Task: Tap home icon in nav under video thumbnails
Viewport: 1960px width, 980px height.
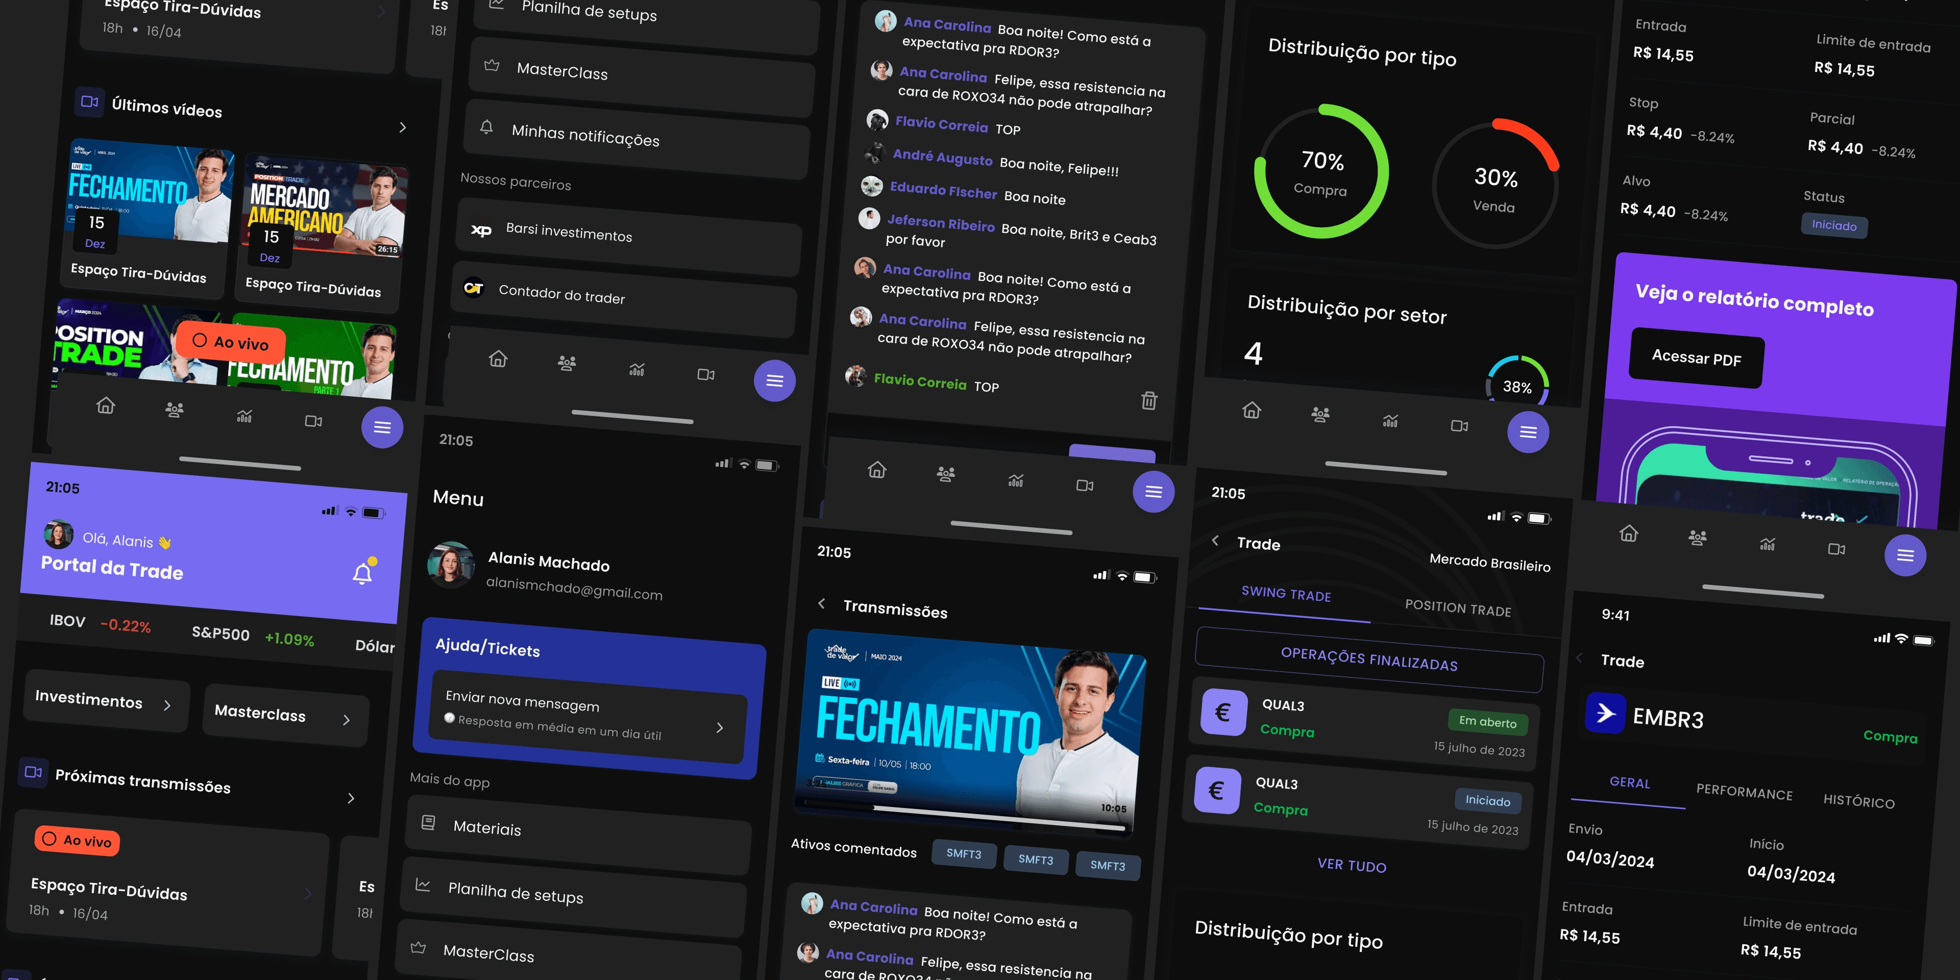Action: [x=106, y=406]
